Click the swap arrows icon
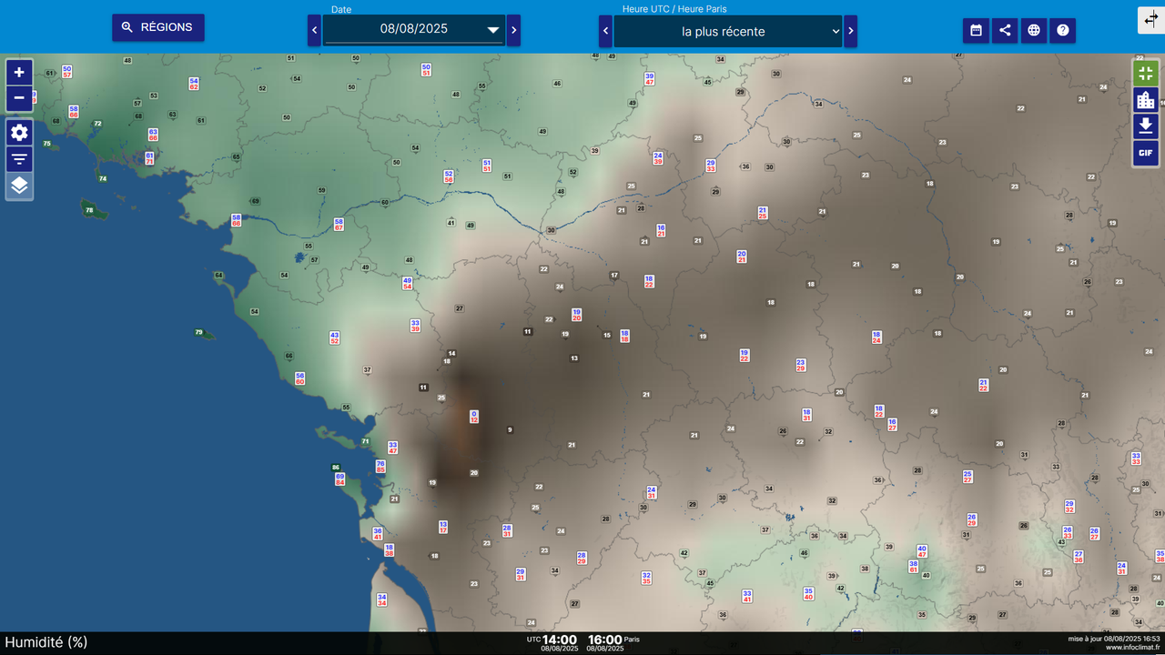Image resolution: width=1165 pixels, height=655 pixels. (1150, 19)
